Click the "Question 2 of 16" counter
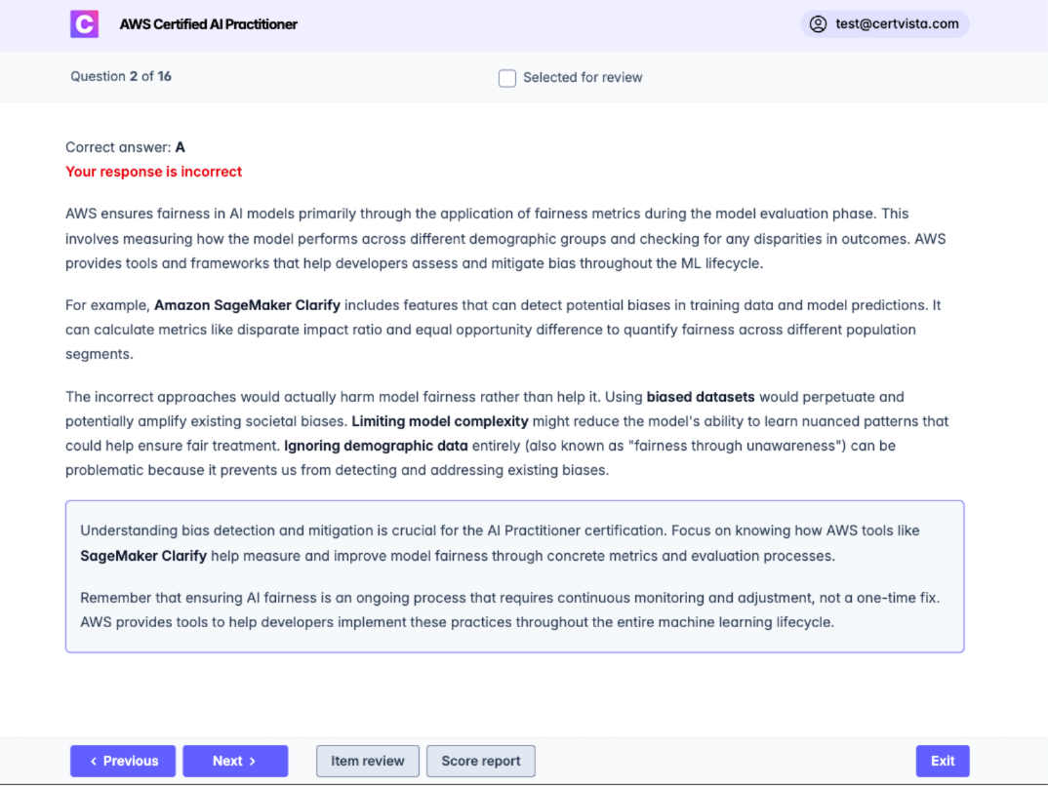The width and height of the screenshot is (1048, 786). [x=121, y=76]
